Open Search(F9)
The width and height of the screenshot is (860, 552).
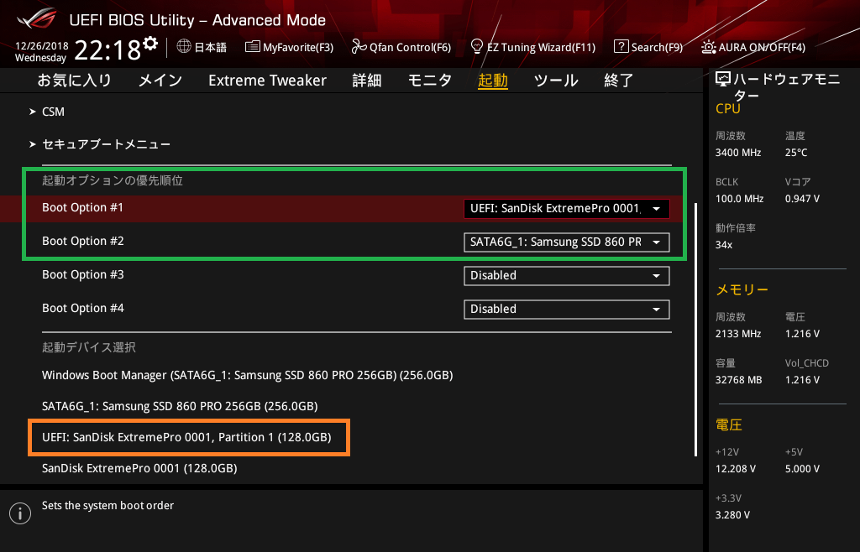pos(648,47)
